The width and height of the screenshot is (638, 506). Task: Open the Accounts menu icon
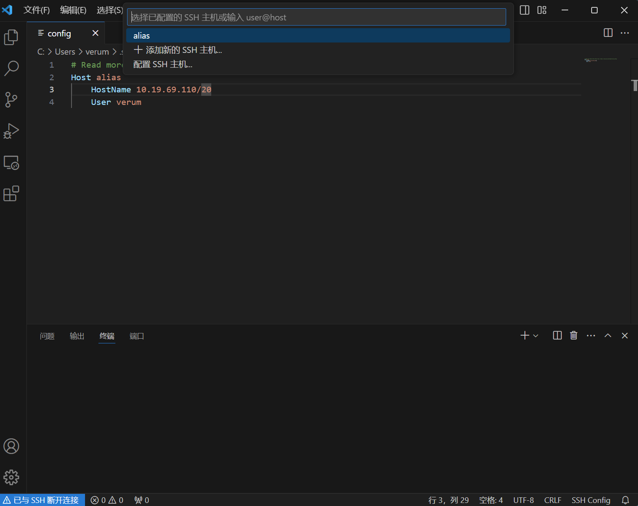[x=11, y=446]
